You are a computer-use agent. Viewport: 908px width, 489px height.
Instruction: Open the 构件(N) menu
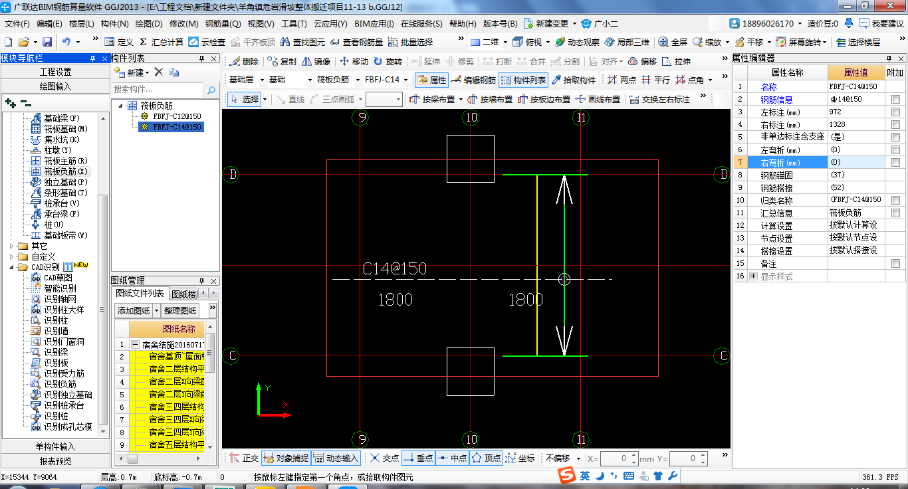click(x=114, y=23)
